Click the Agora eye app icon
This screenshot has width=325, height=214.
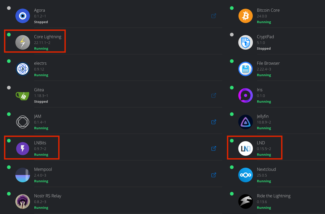pyautogui.click(x=23, y=16)
